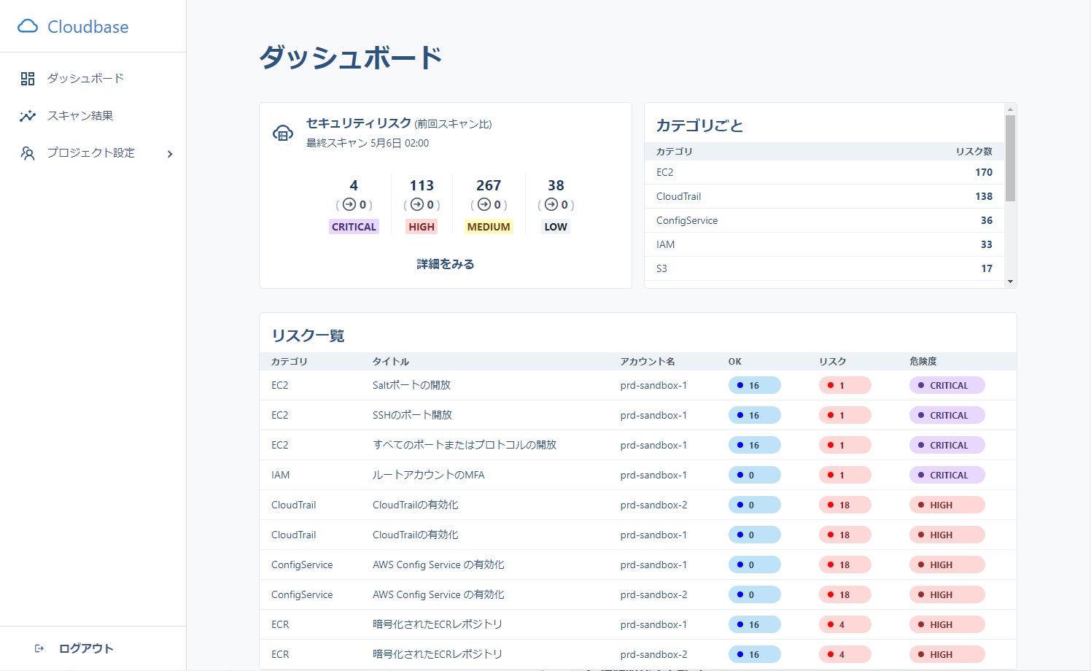
Task: Open AWS Config Service の有効化 for prd-sandbox-2
Action: [638, 594]
